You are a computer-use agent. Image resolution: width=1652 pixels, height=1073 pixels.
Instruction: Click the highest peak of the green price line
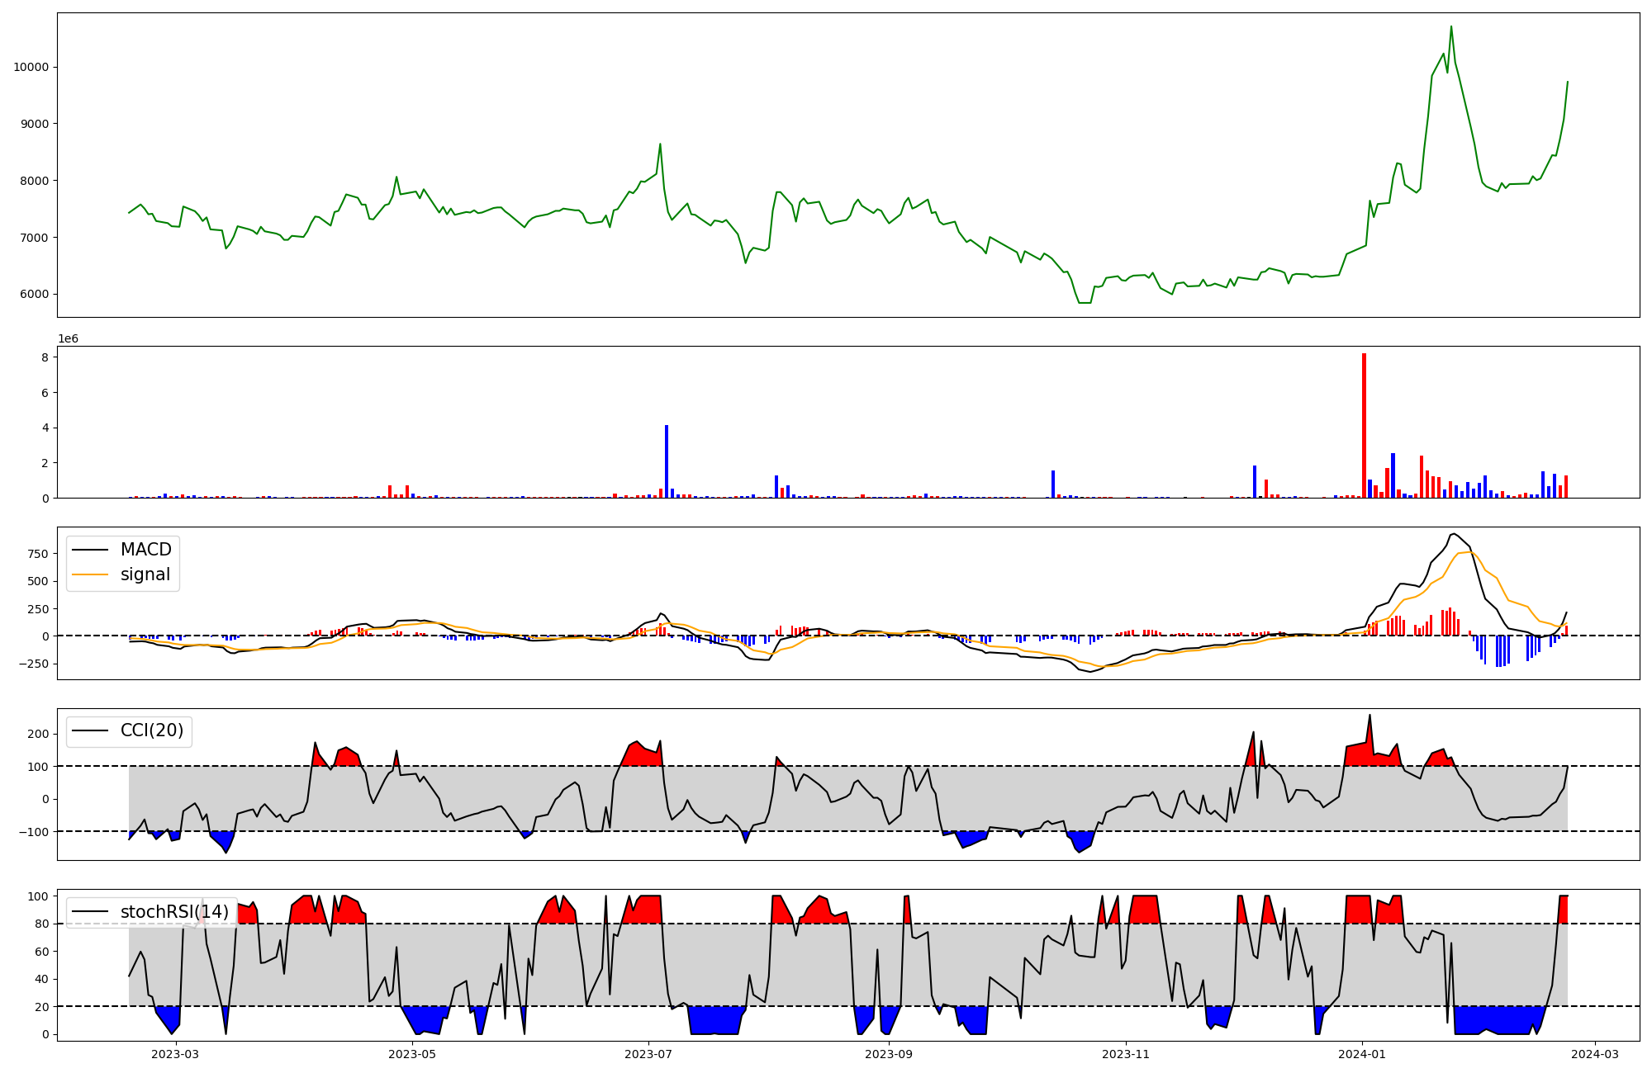click(1450, 27)
